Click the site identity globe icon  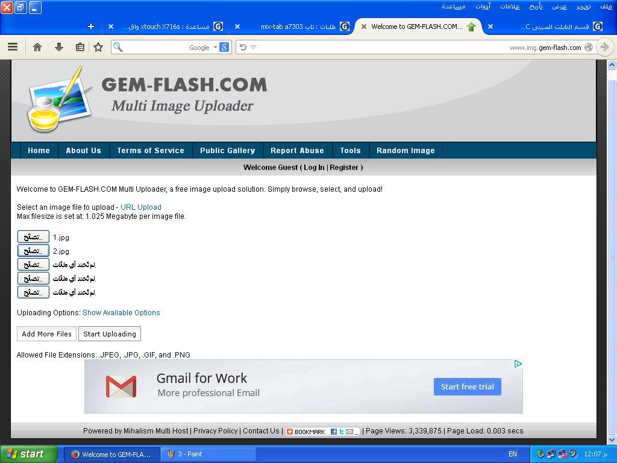coord(589,47)
